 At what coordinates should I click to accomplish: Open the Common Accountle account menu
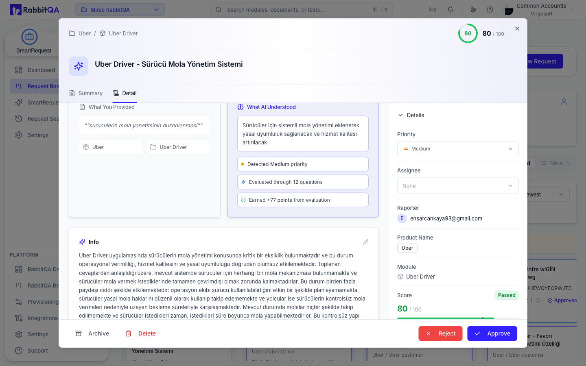pyautogui.click(x=539, y=10)
